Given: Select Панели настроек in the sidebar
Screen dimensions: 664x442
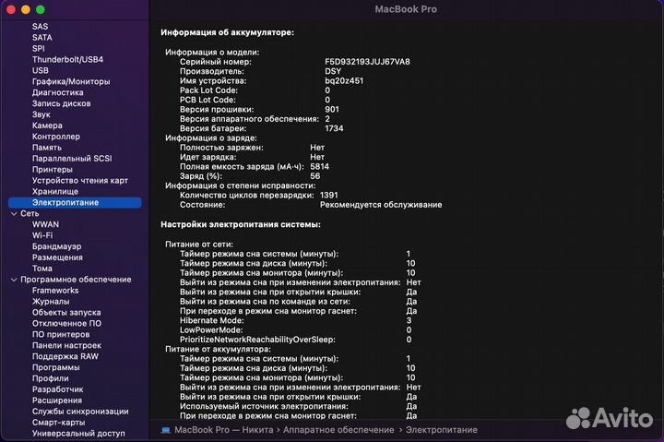Looking at the screenshot, I should 66,346.
